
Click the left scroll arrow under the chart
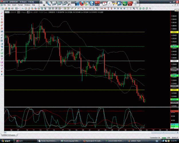click(x=5, y=132)
